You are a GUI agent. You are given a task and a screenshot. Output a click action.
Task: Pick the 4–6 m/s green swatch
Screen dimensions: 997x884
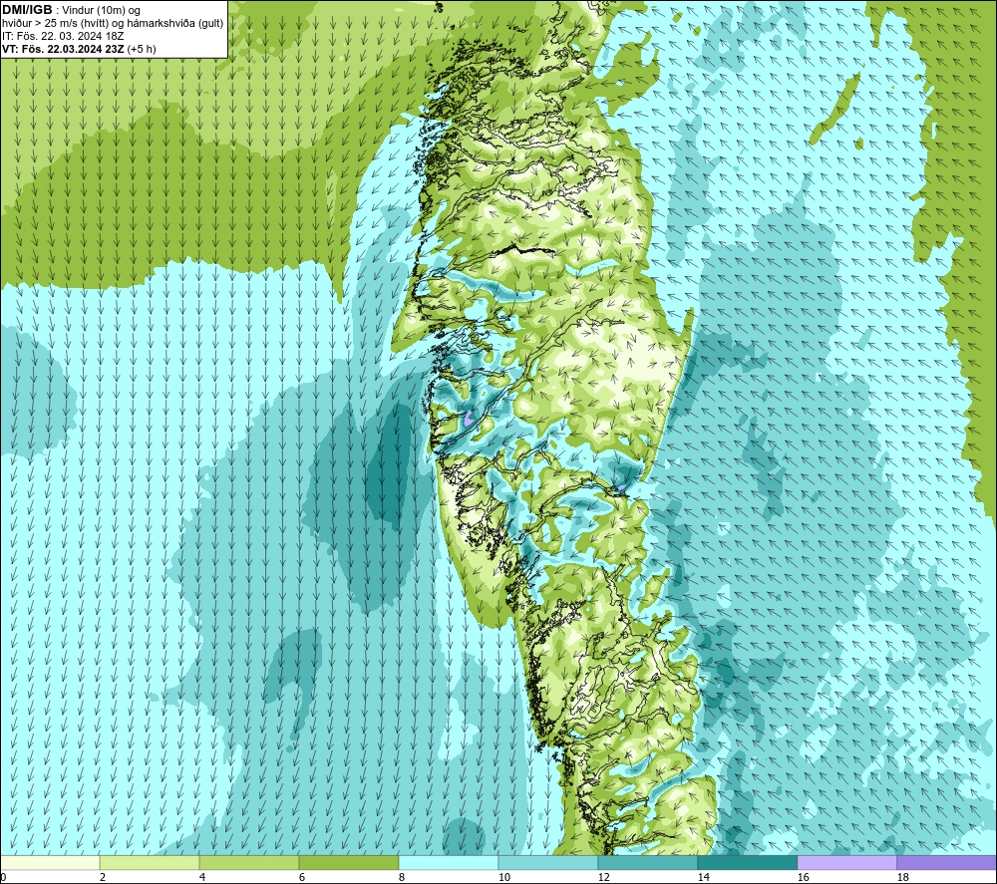(x=249, y=862)
